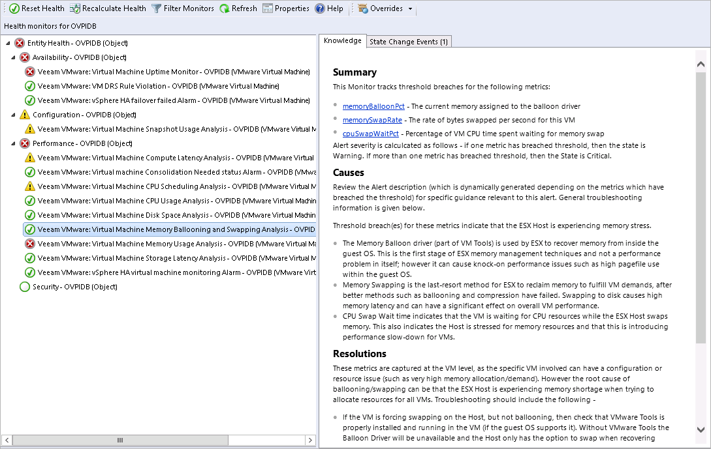This screenshot has width=711, height=449.
Task: Click the Refresh green arrow icon
Action: tap(225, 8)
